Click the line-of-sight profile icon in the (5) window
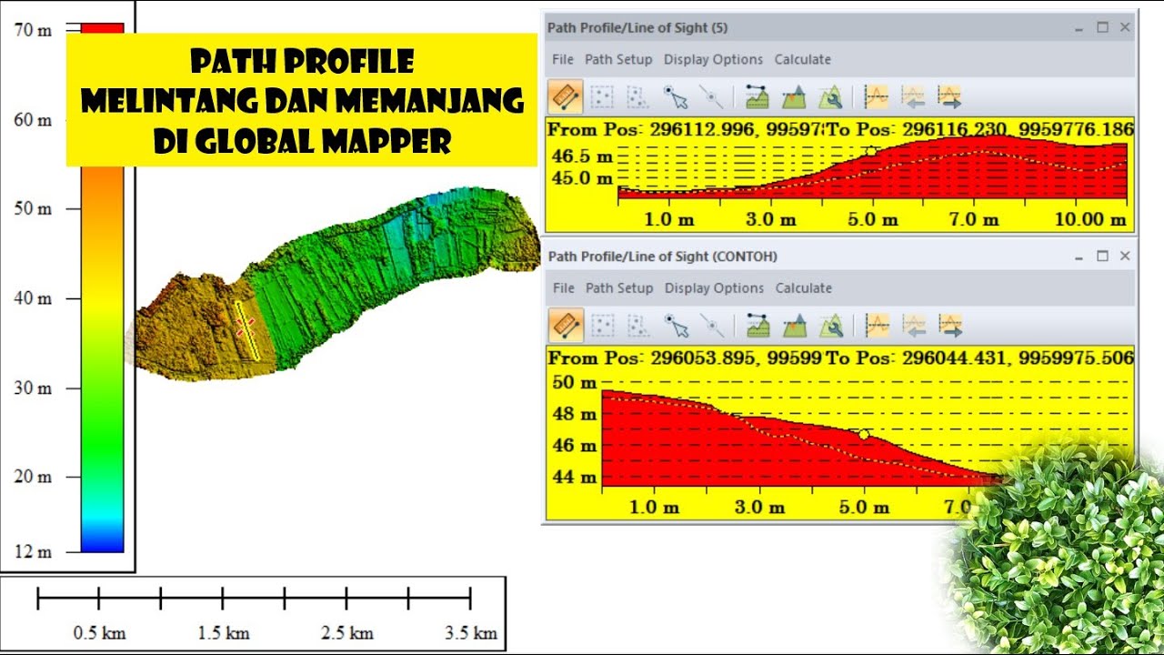This screenshot has width=1164, height=655. [x=758, y=97]
